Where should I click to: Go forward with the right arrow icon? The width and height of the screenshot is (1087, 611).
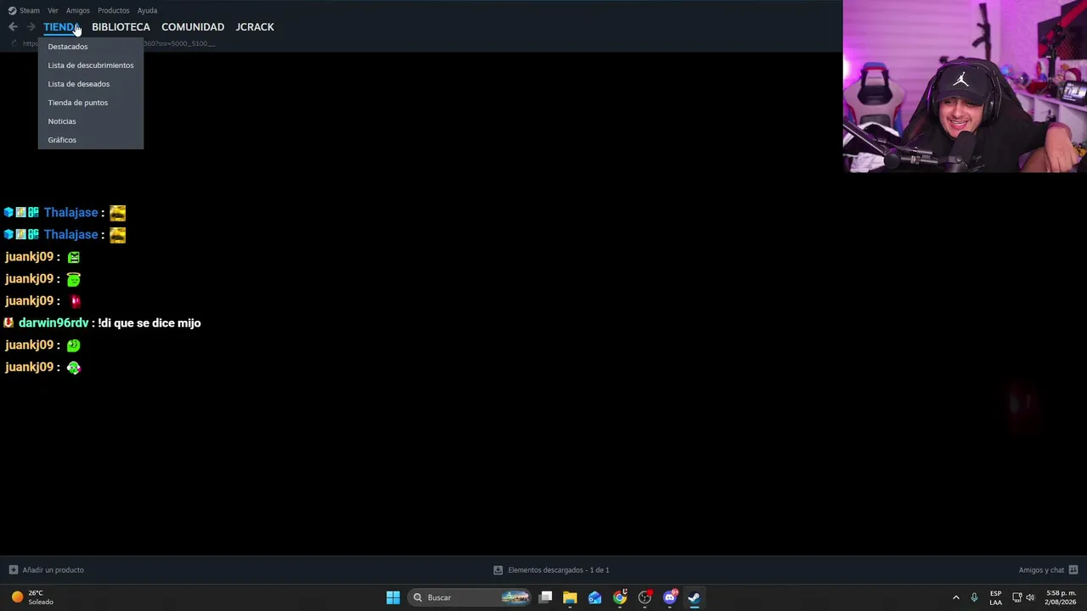pos(31,27)
